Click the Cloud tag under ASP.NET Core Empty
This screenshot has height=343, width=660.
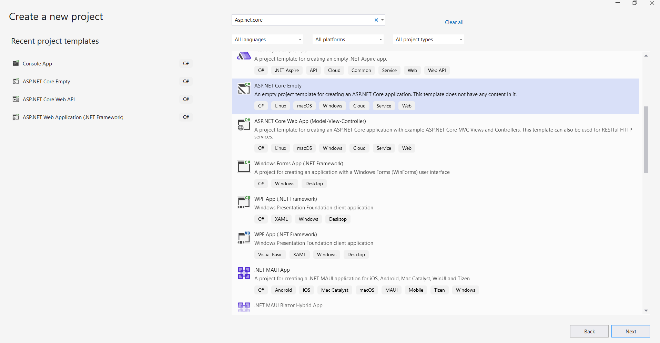(x=359, y=106)
